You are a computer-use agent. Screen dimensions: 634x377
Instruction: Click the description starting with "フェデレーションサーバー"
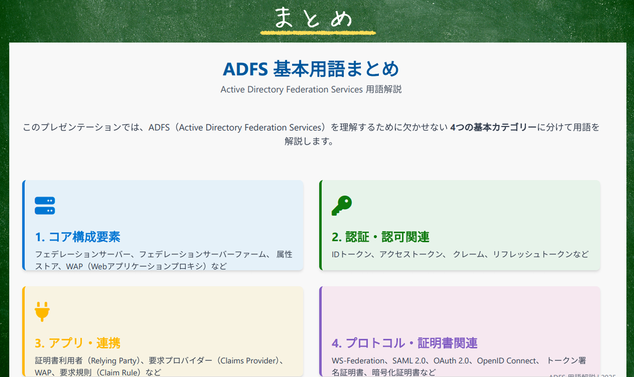164,260
